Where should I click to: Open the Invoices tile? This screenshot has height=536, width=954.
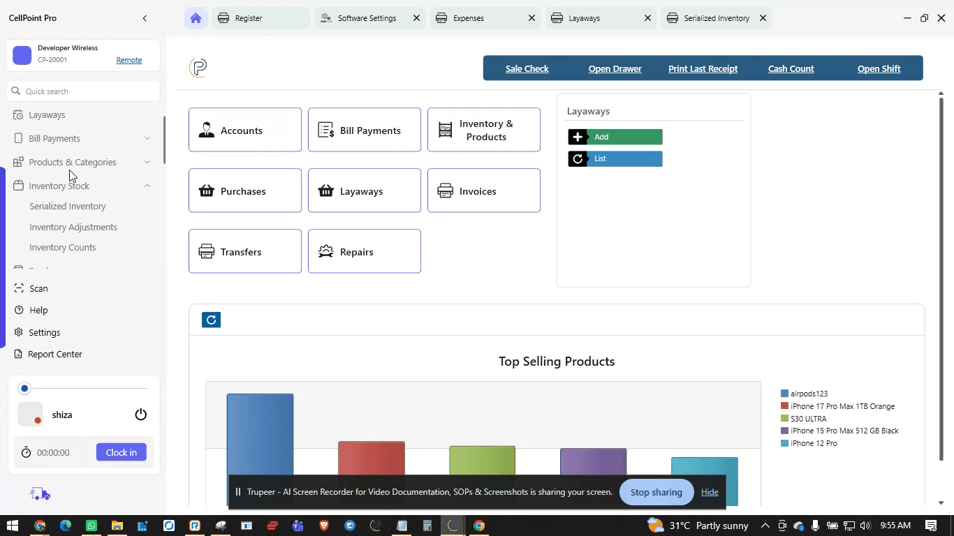coord(484,191)
